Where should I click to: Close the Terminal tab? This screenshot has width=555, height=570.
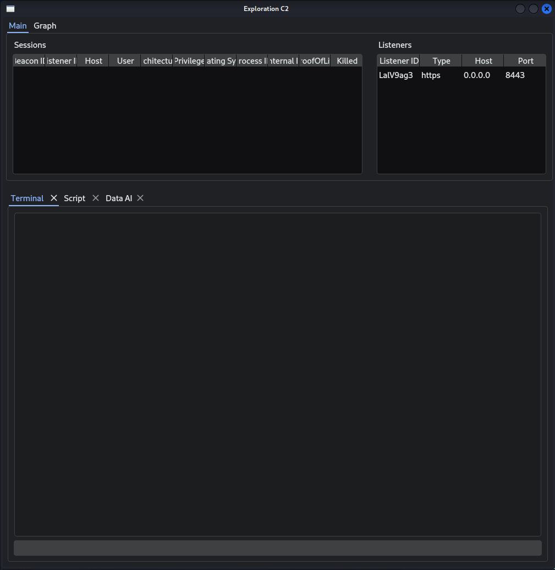click(54, 198)
